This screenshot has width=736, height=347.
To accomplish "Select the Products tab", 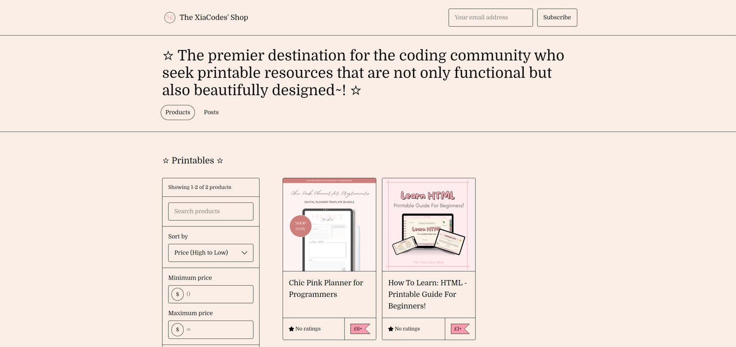I will 178,112.
